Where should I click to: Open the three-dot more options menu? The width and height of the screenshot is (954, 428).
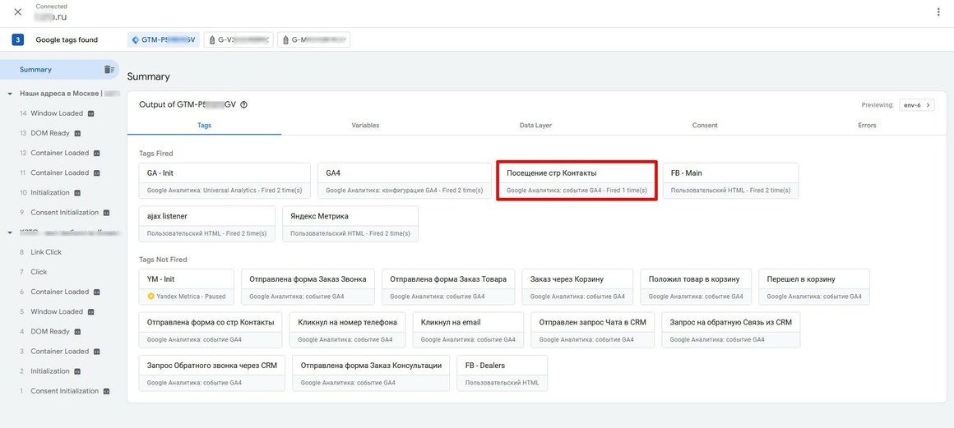[939, 12]
